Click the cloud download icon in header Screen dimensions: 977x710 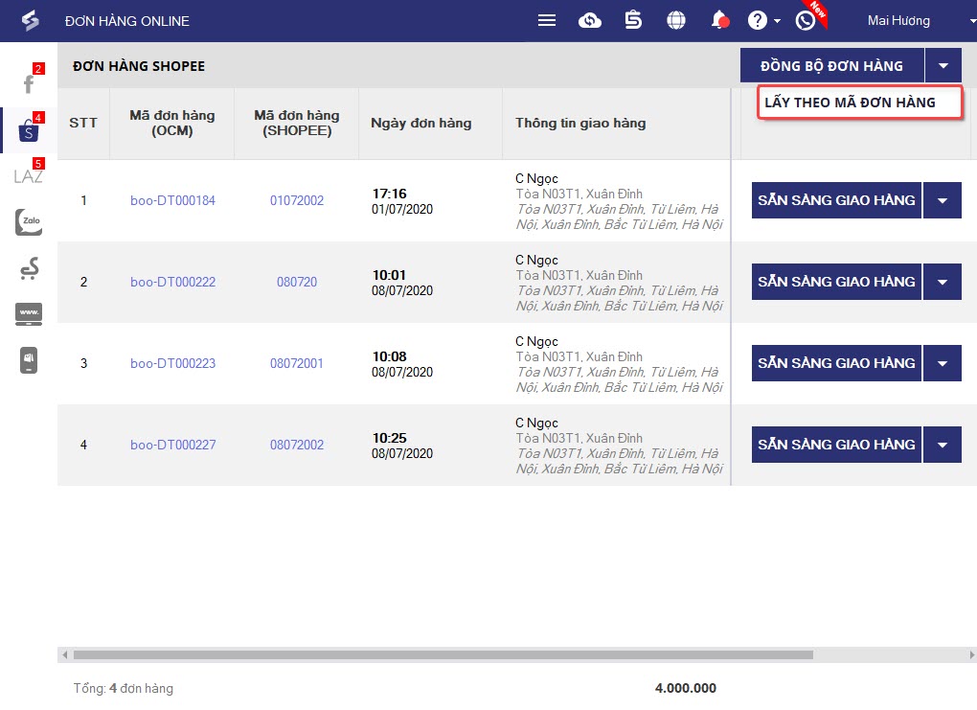point(589,20)
